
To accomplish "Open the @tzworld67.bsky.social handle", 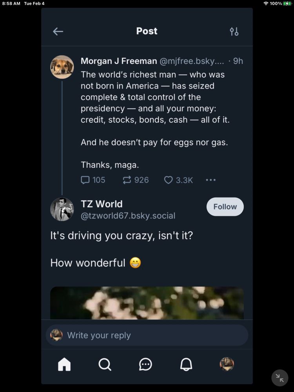I will tap(128, 216).
